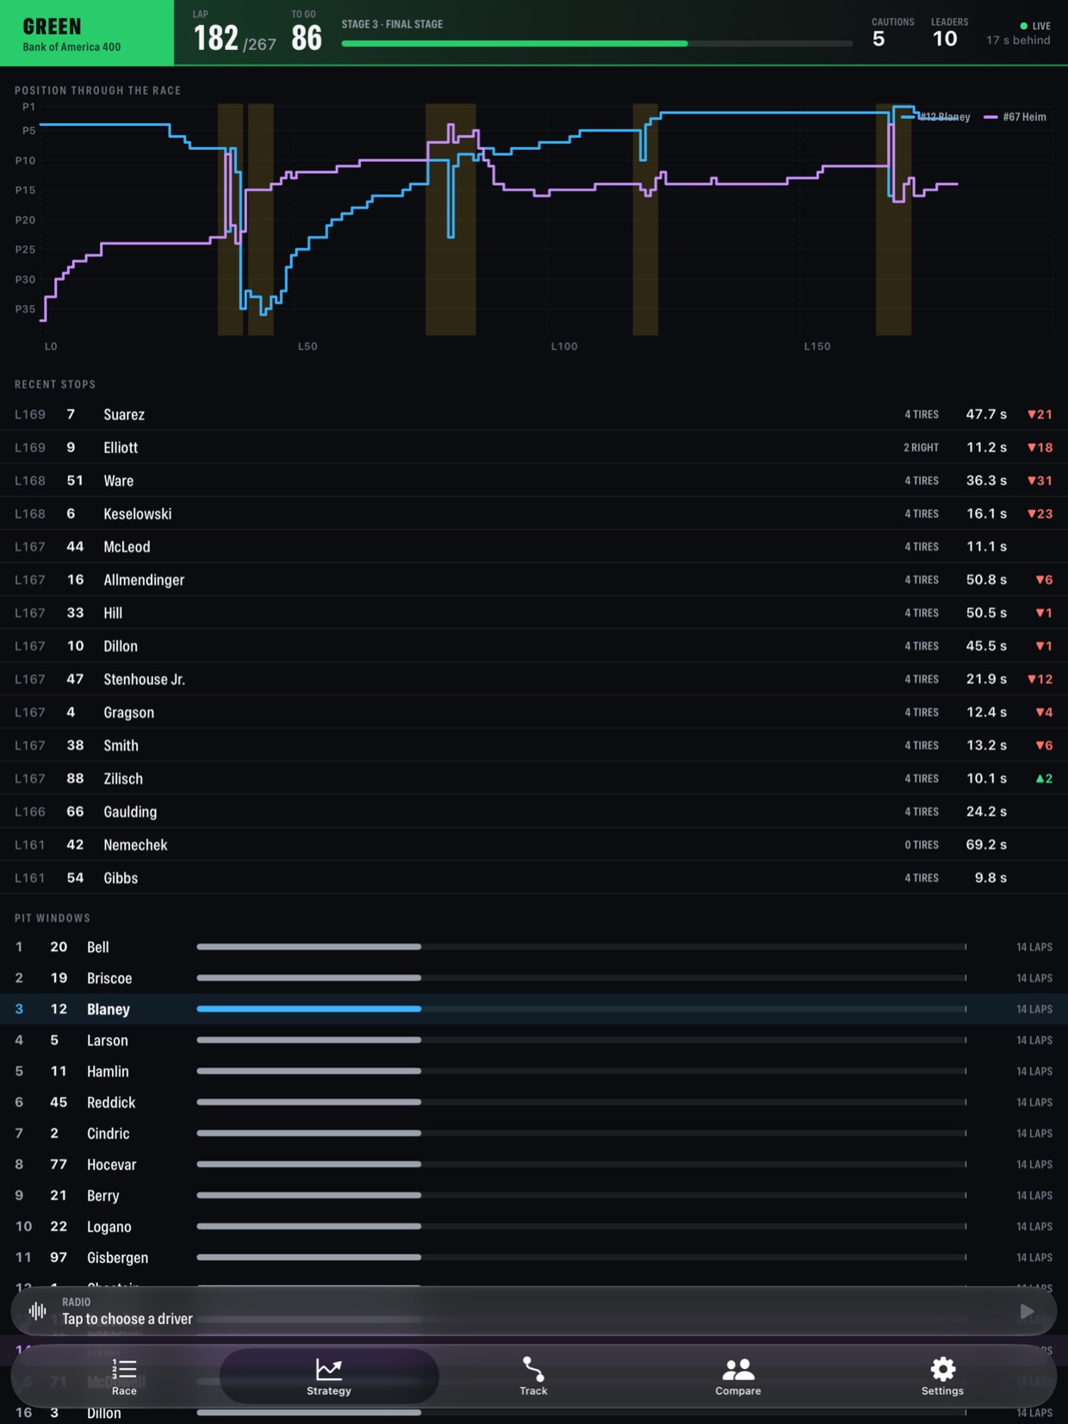Select Zilisch in recent stops
The image size is (1068, 1424).
pos(534,779)
